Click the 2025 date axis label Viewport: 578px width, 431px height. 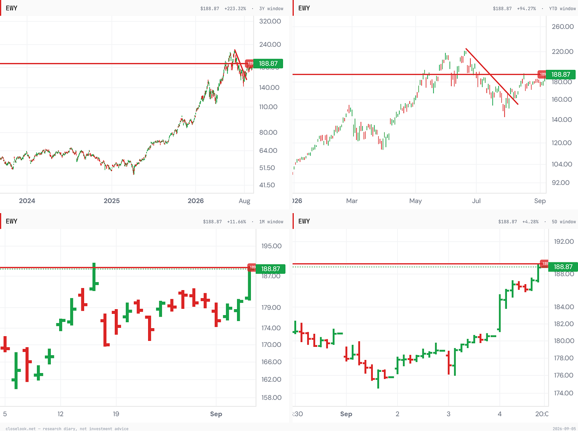coord(112,201)
